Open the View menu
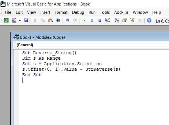This screenshot has height=125, width=169. pos(32,12)
